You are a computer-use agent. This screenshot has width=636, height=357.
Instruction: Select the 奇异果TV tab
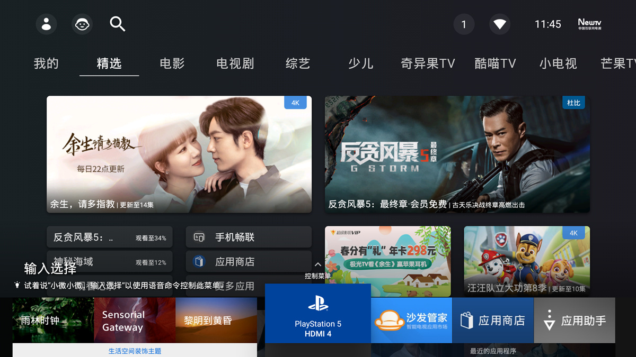click(x=428, y=63)
